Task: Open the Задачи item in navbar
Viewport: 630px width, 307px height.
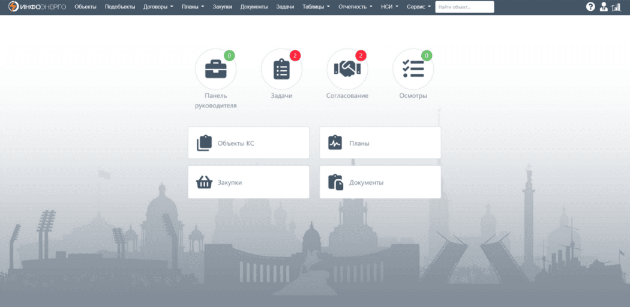Action: pos(285,7)
